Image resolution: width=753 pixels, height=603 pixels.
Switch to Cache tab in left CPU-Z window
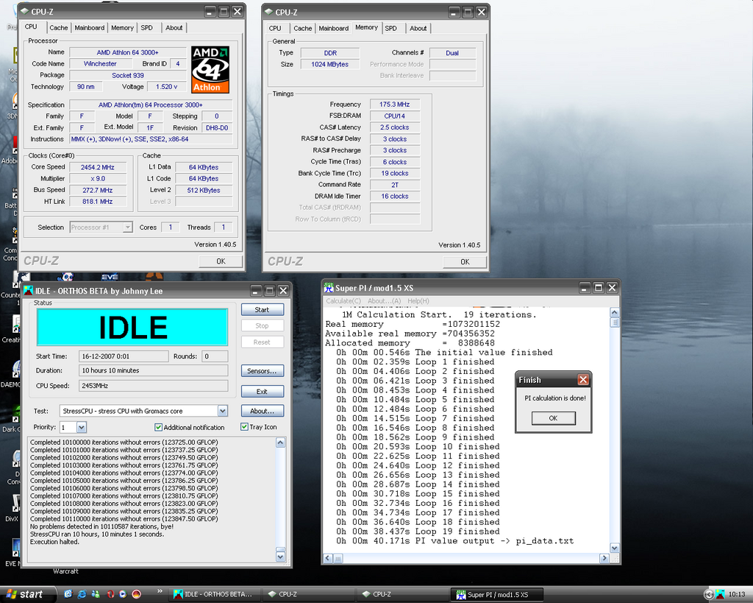(x=59, y=28)
